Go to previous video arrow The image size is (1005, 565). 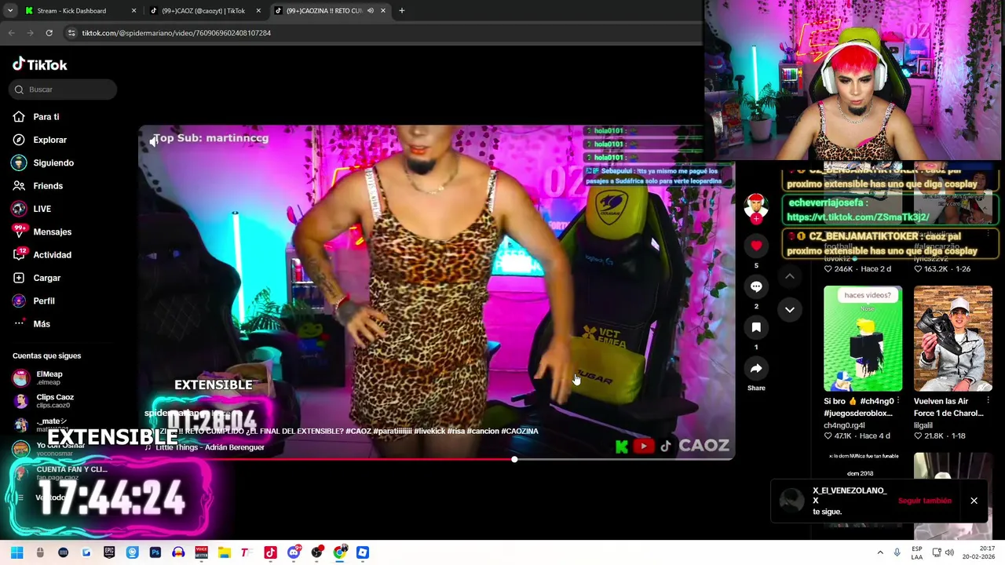tap(790, 276)
